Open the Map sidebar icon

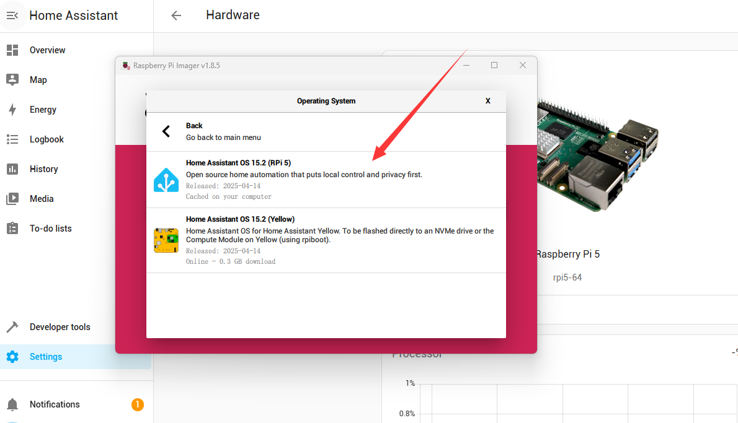tap(12, 80)
